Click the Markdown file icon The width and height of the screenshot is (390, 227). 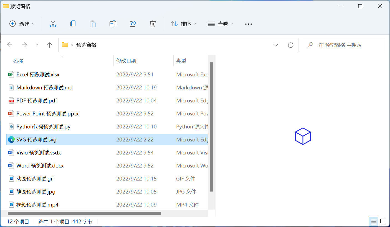point(11,87)
